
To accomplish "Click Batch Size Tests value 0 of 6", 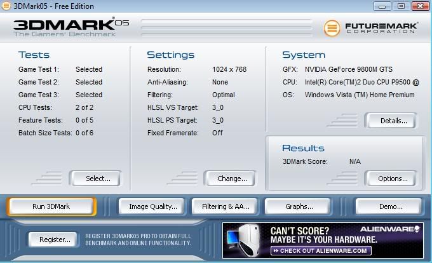I will (84, 133).
